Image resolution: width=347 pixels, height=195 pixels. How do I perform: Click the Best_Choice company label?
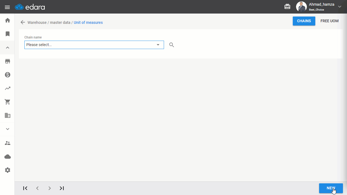click(x=316, y=10)
